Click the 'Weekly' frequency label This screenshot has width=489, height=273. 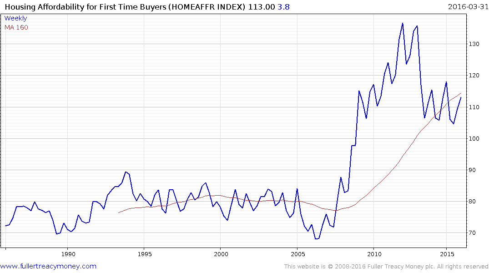pyautogui.click(x=15, y=18)
